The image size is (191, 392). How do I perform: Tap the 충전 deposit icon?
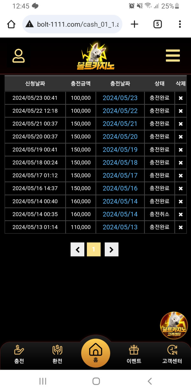19,354
